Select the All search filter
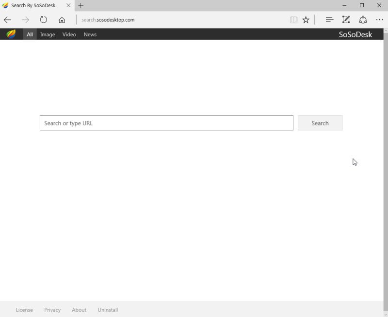 [x=29, y=34]
